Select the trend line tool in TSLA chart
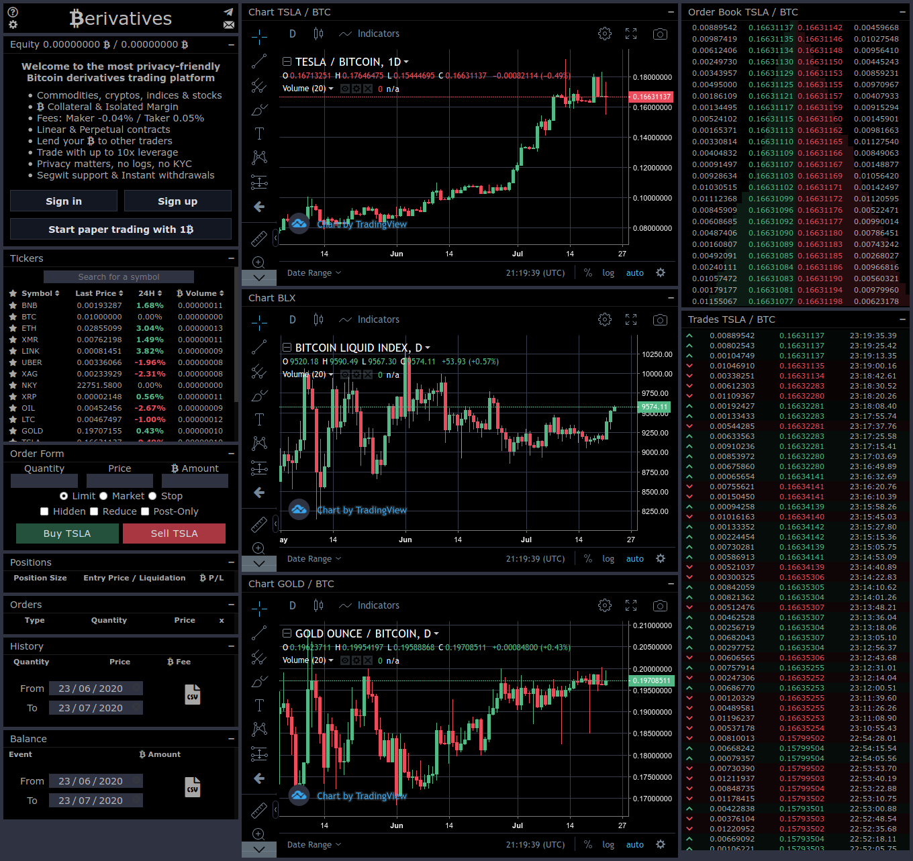The width and height of the screenshot is (913, 861). 259,61
